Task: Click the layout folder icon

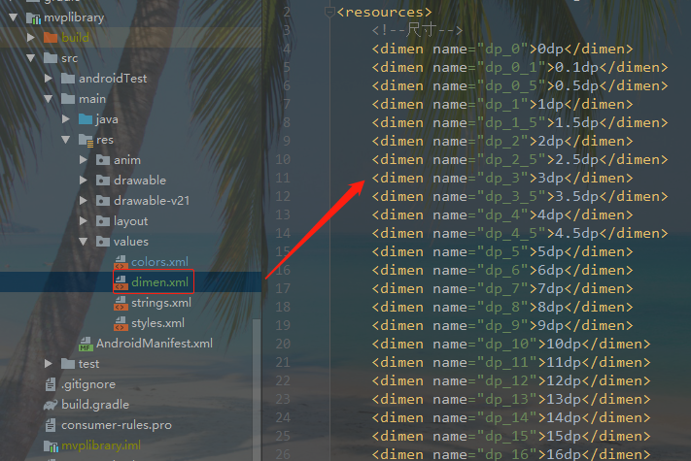Action: pyautogui.click(x=103, y=221)
